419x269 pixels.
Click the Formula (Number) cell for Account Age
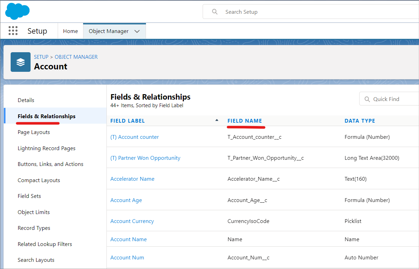click(367, 200)
